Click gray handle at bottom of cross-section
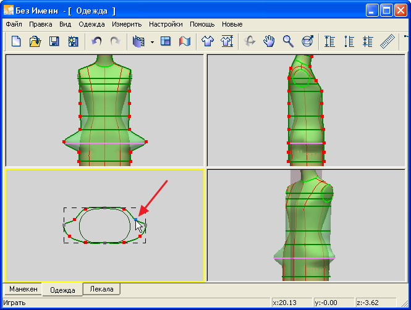This screenshot has height=310, width=411. coord(104,243)
